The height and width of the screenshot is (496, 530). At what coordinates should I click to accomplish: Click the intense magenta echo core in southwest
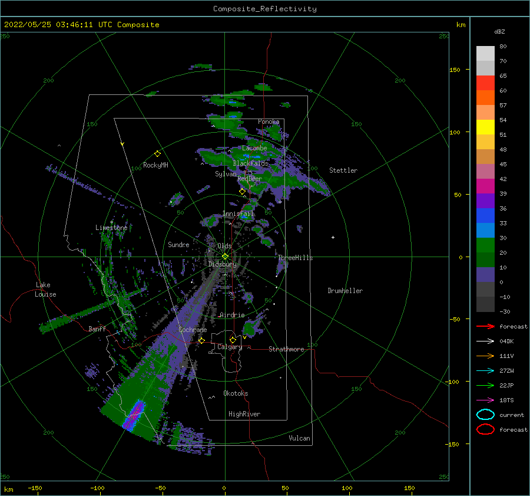(135, 414)
